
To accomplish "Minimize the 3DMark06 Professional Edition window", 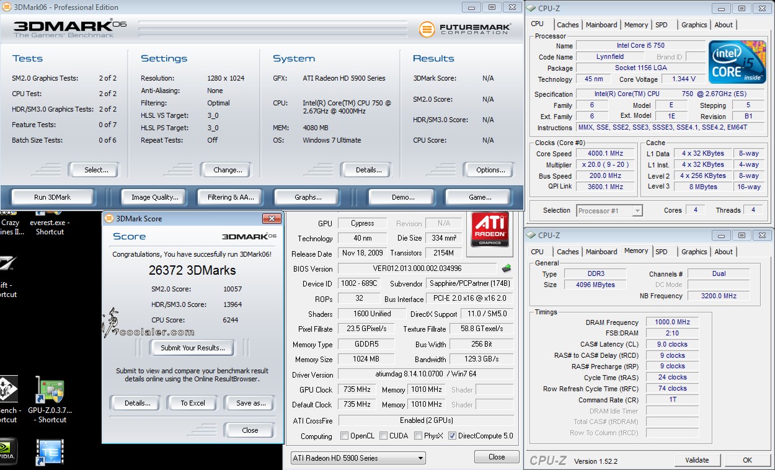I will [472, 7].
